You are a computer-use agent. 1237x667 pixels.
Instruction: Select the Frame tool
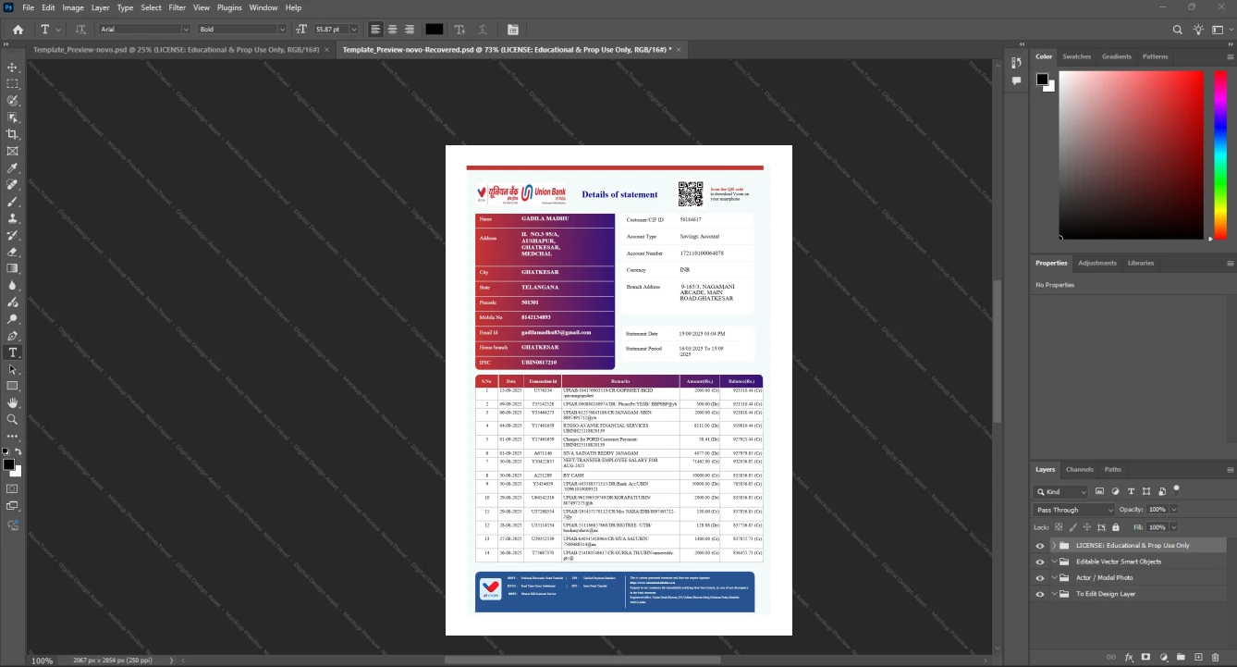[13, 151]
